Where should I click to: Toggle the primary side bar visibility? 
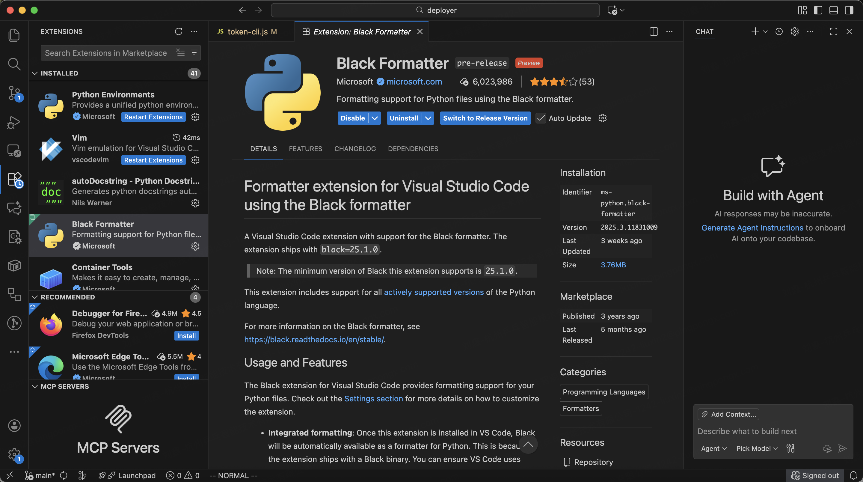point(818,10)
